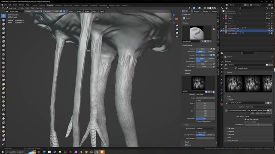The width and height of the screenshot is (275, 154).
Task: Enable the Edge to Edge checkbox
Action: [x=197, y=132]
